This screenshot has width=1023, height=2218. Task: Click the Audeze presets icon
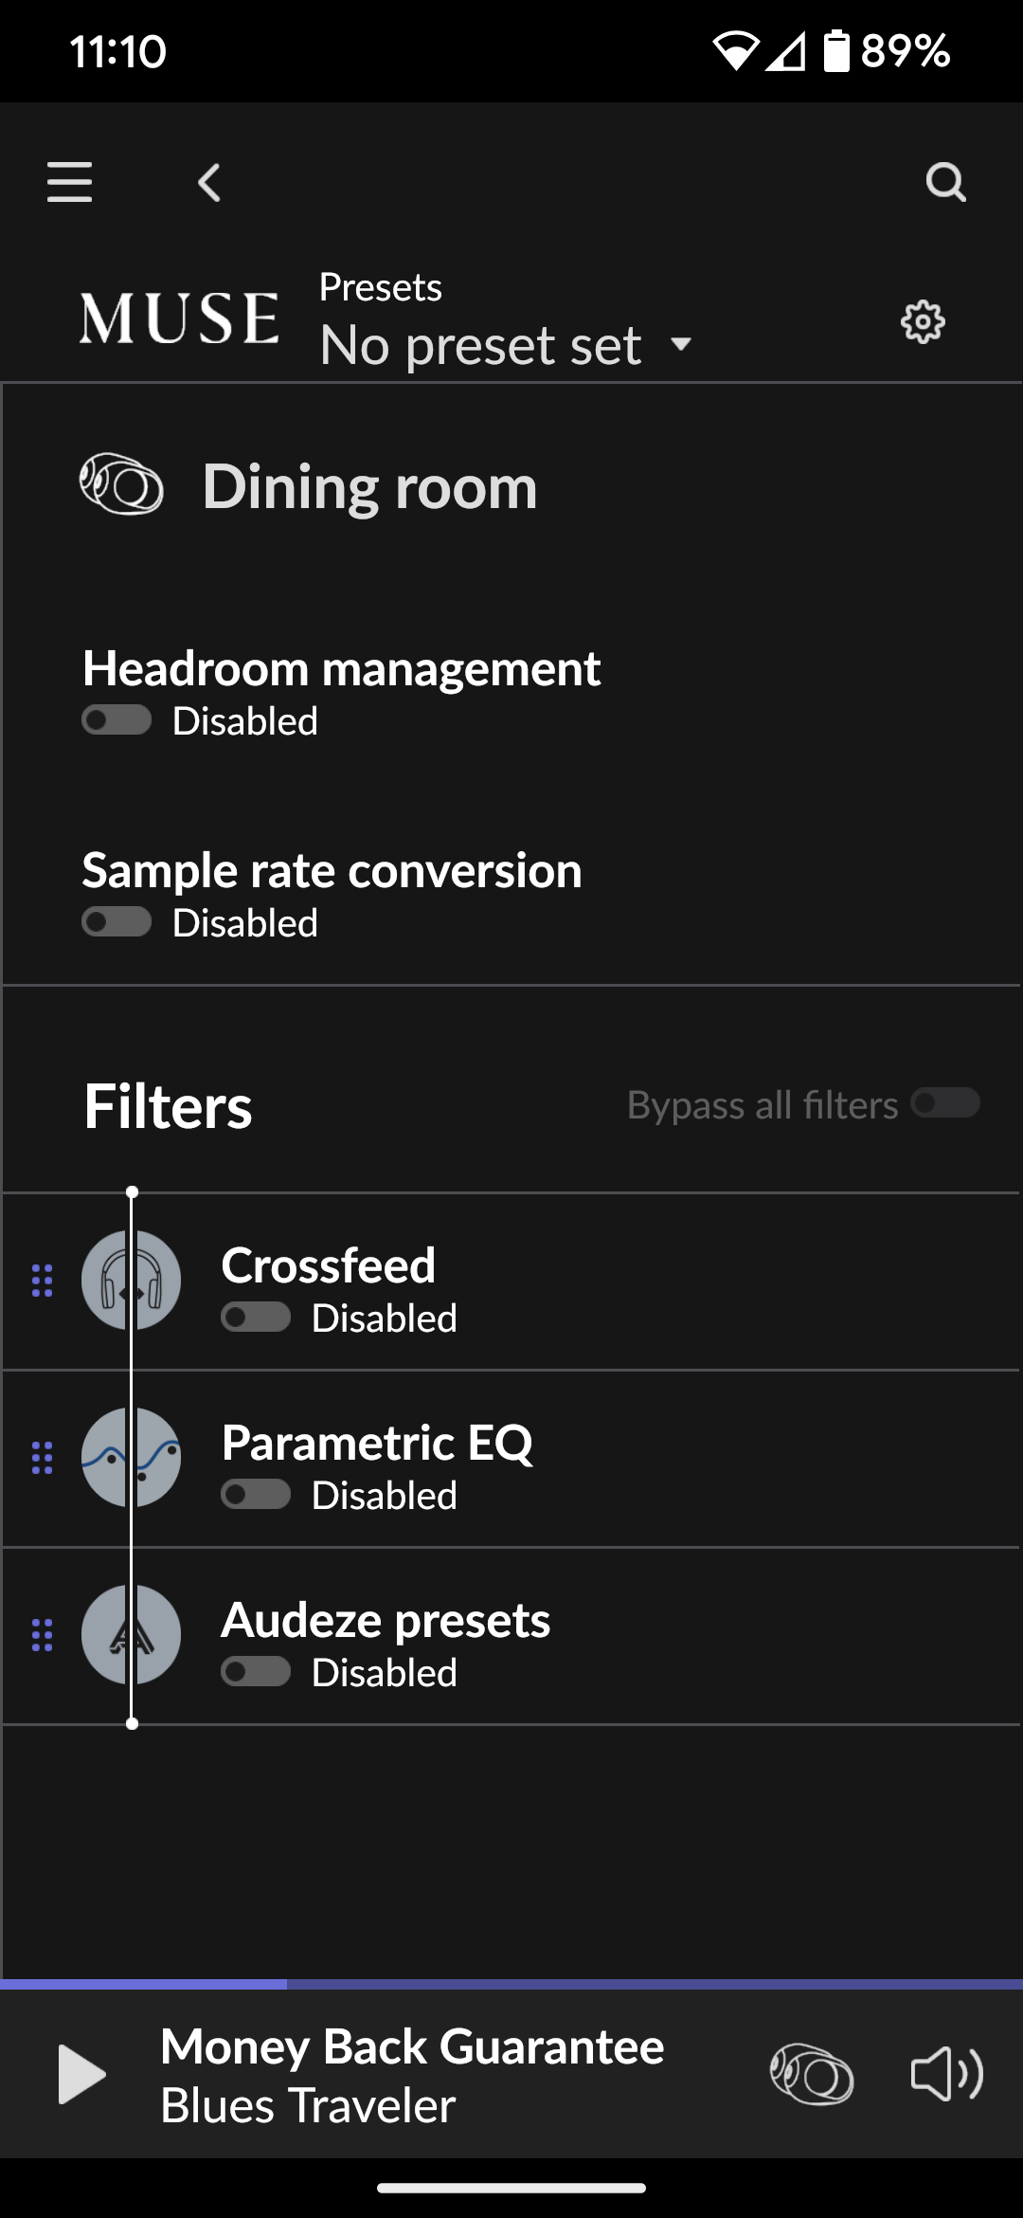[x=132, y=1635]
